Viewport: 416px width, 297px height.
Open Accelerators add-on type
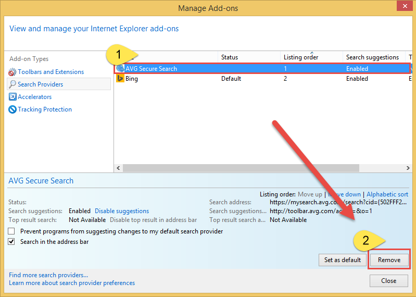[35, 97]
